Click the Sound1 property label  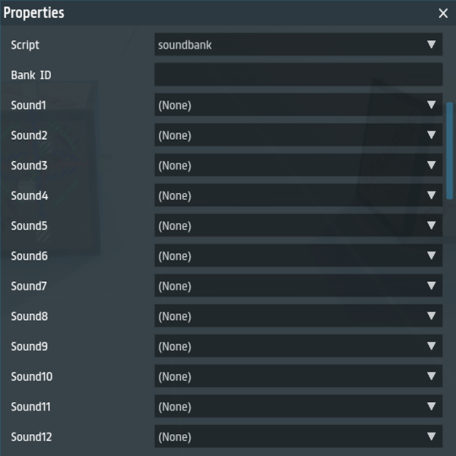(28, 105)
